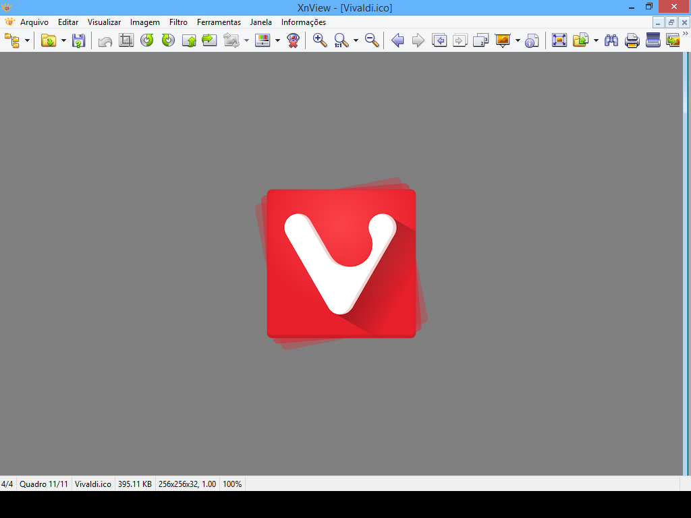
Task: Open the Imagem menu
Action: (x=145, y=22)
